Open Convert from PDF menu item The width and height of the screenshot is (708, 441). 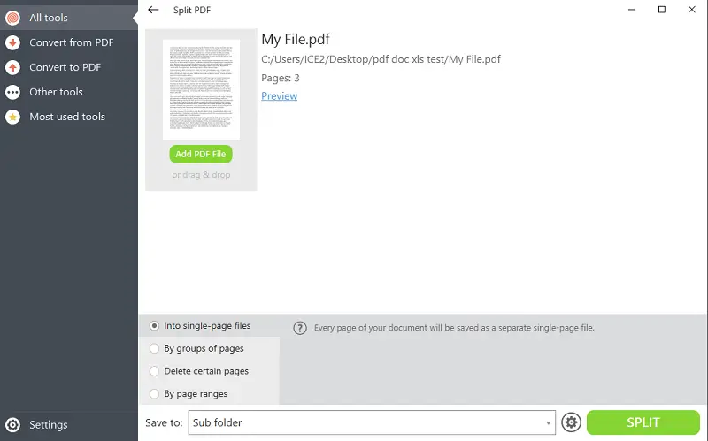tap(69, 42)
